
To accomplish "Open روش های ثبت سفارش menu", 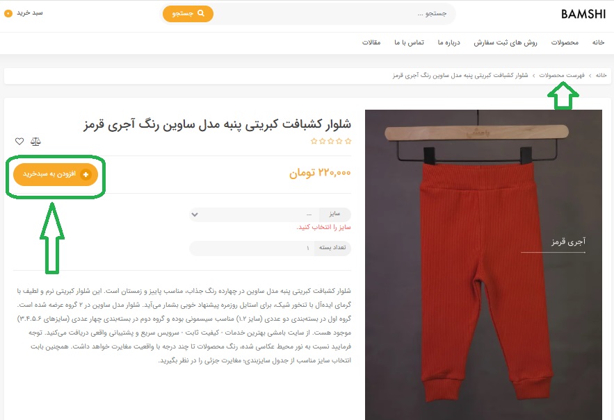I will click(x=505, y=42).
